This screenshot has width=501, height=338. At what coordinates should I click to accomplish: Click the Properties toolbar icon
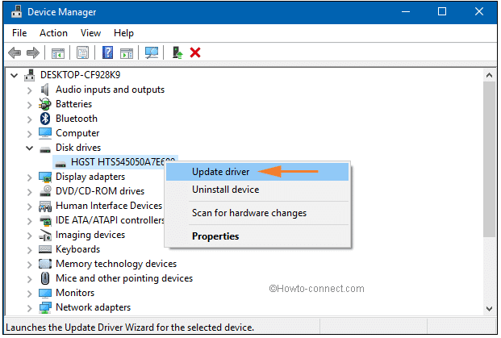(x=82, y=53)
